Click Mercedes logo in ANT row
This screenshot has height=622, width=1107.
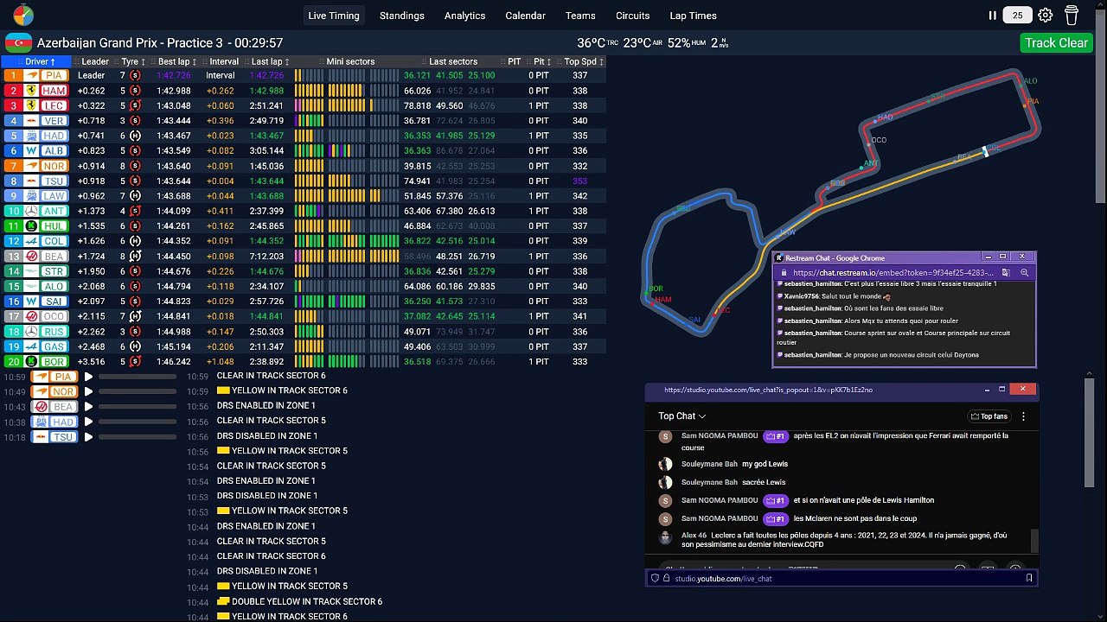point(31,211)
